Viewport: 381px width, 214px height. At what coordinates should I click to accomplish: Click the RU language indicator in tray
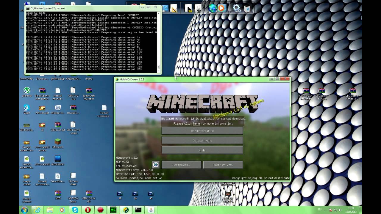click(320, 210)
